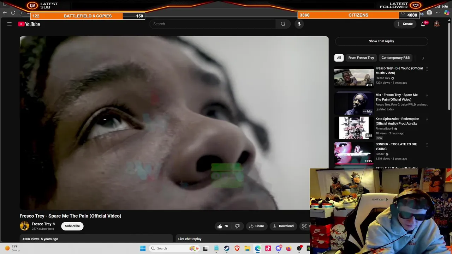Open the Clip scissors option
Screen dimensions: 452x254
click(304, 226)
